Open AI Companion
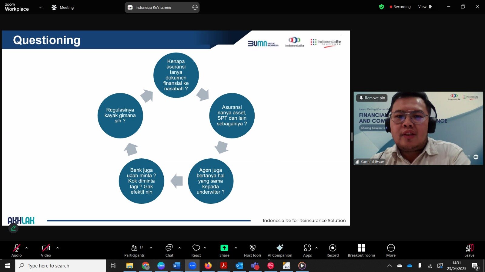 [280, 251]
